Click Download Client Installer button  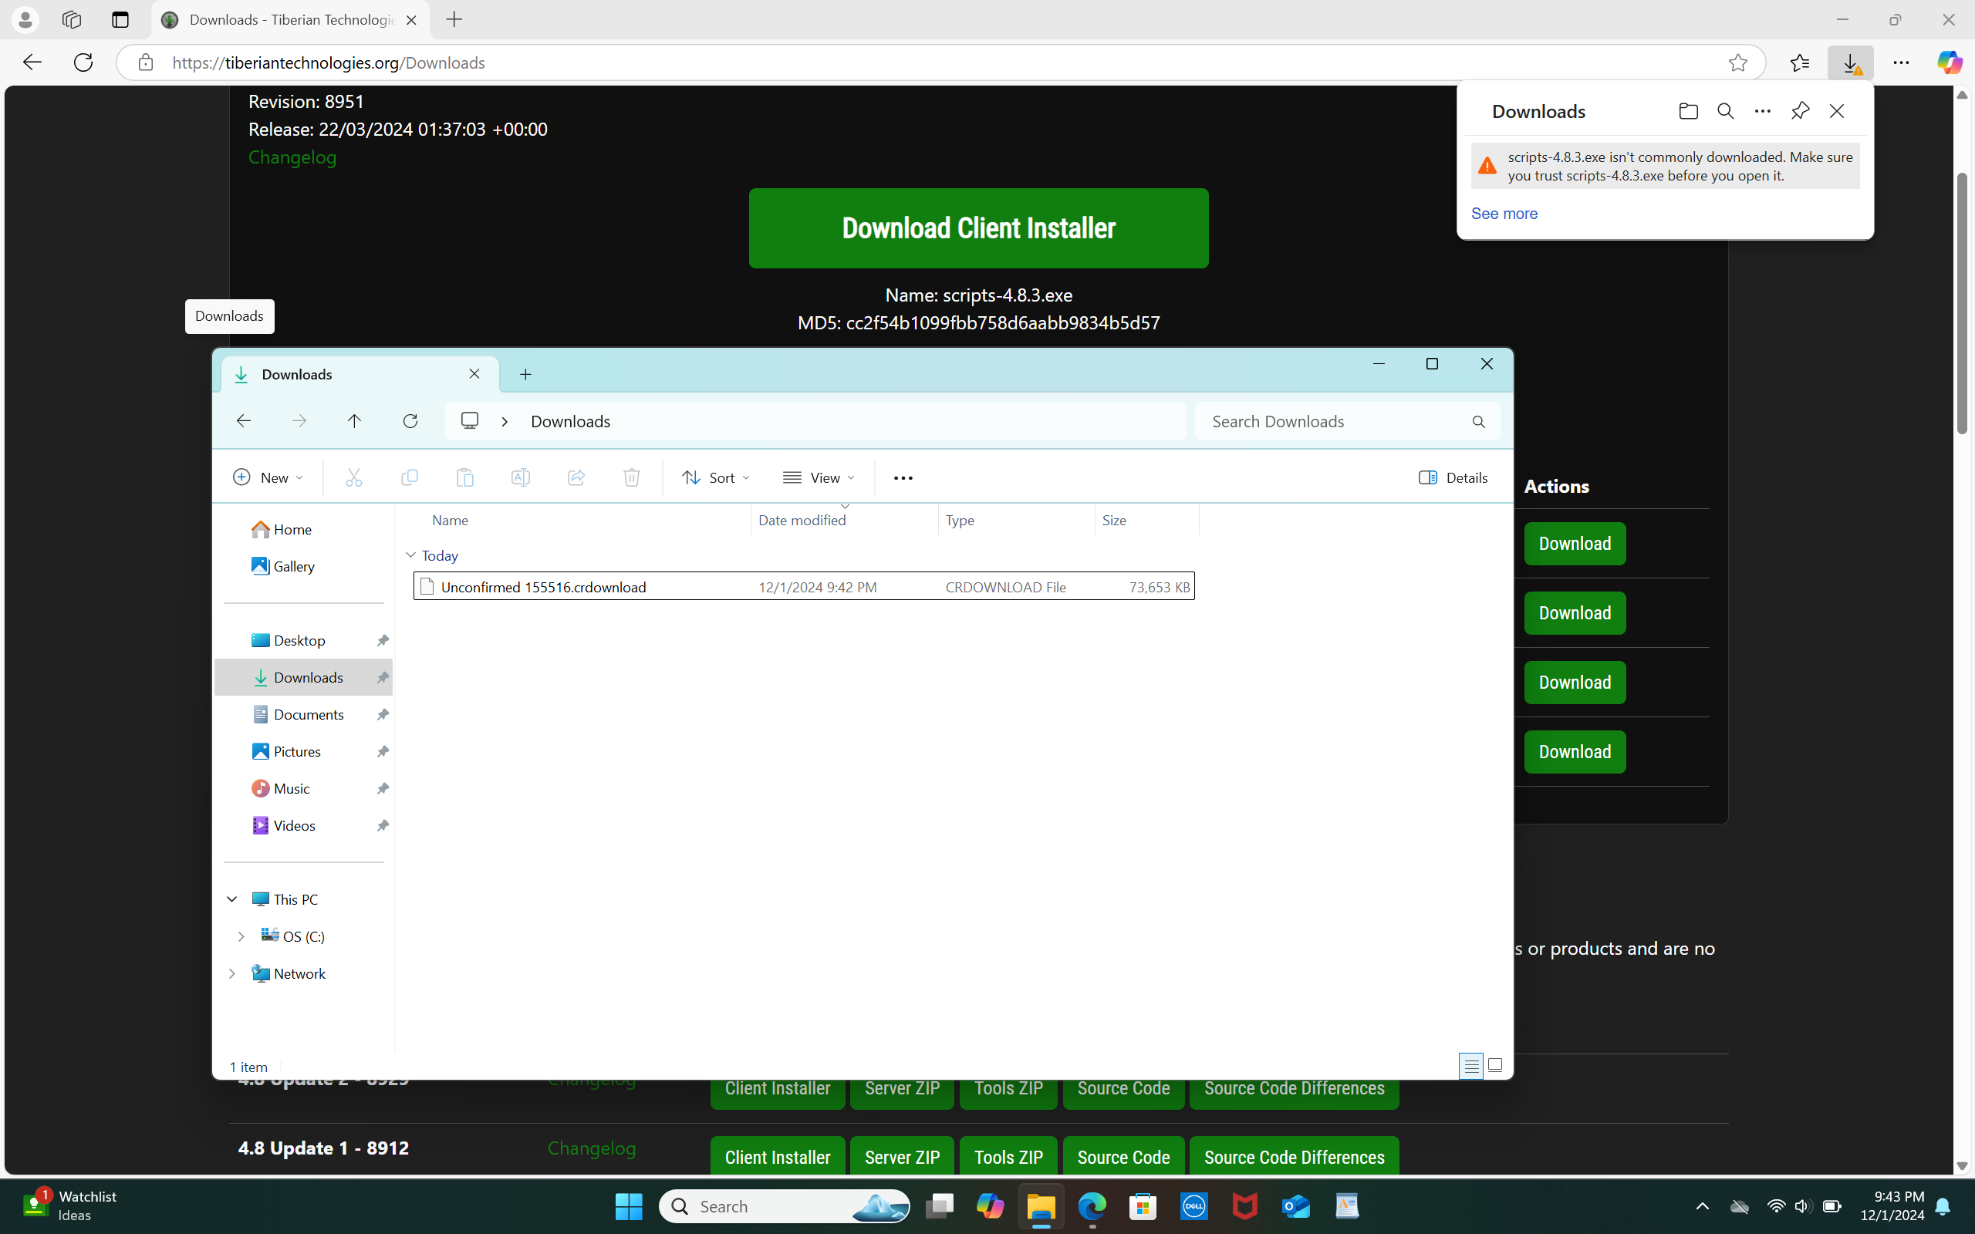977,228
